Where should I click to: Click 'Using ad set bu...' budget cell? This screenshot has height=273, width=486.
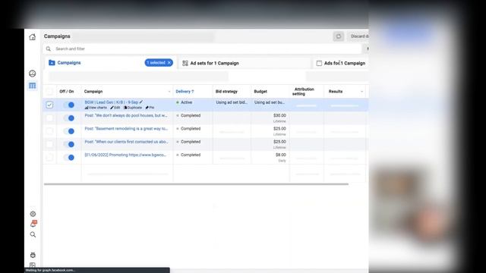[270, 102]
